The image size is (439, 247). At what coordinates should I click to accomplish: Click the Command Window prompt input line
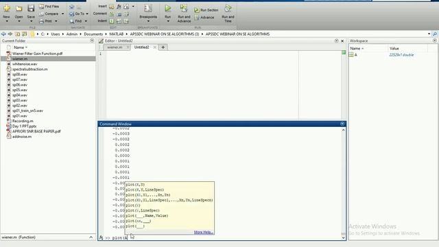coord(224,237)
